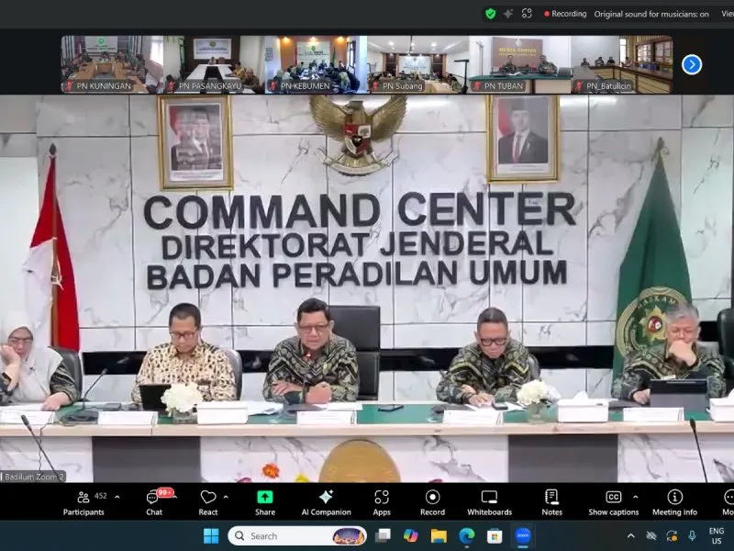Toggle Original sound for musicians
The width and height of the screenshot is (734, 551).
click(x=651, y=14)
